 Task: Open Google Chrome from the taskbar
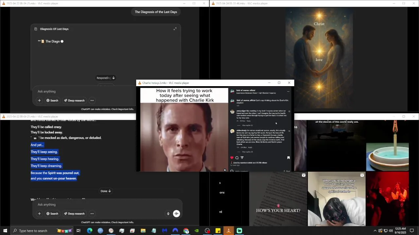point(186,231)
